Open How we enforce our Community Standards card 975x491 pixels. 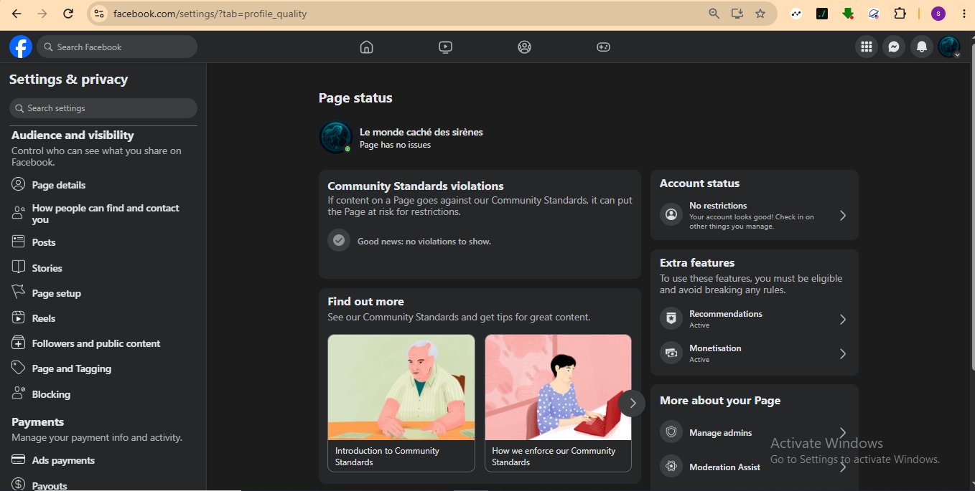(558, 403)
